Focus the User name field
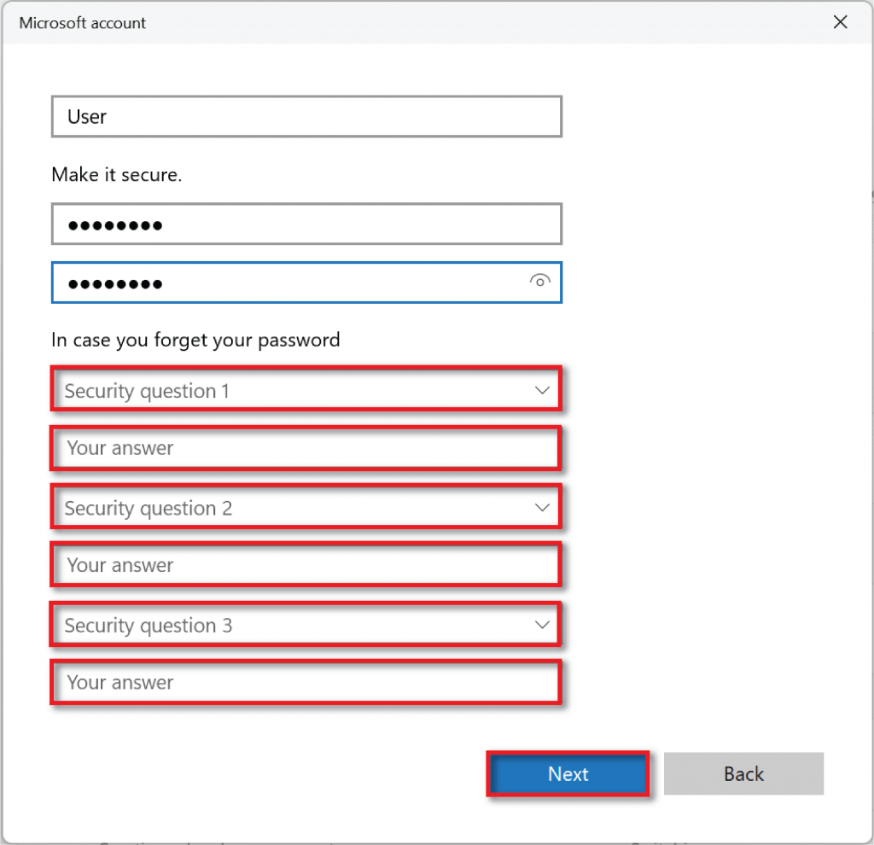This screenshot has width=874, height=845. [306, 117]
